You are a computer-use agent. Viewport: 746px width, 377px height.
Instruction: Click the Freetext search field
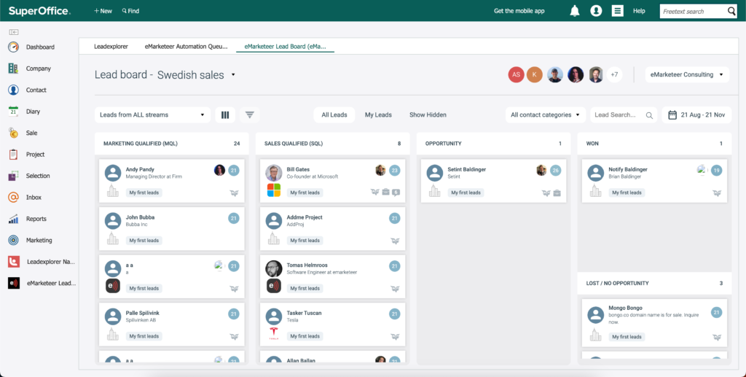click(x=694, y=12)
